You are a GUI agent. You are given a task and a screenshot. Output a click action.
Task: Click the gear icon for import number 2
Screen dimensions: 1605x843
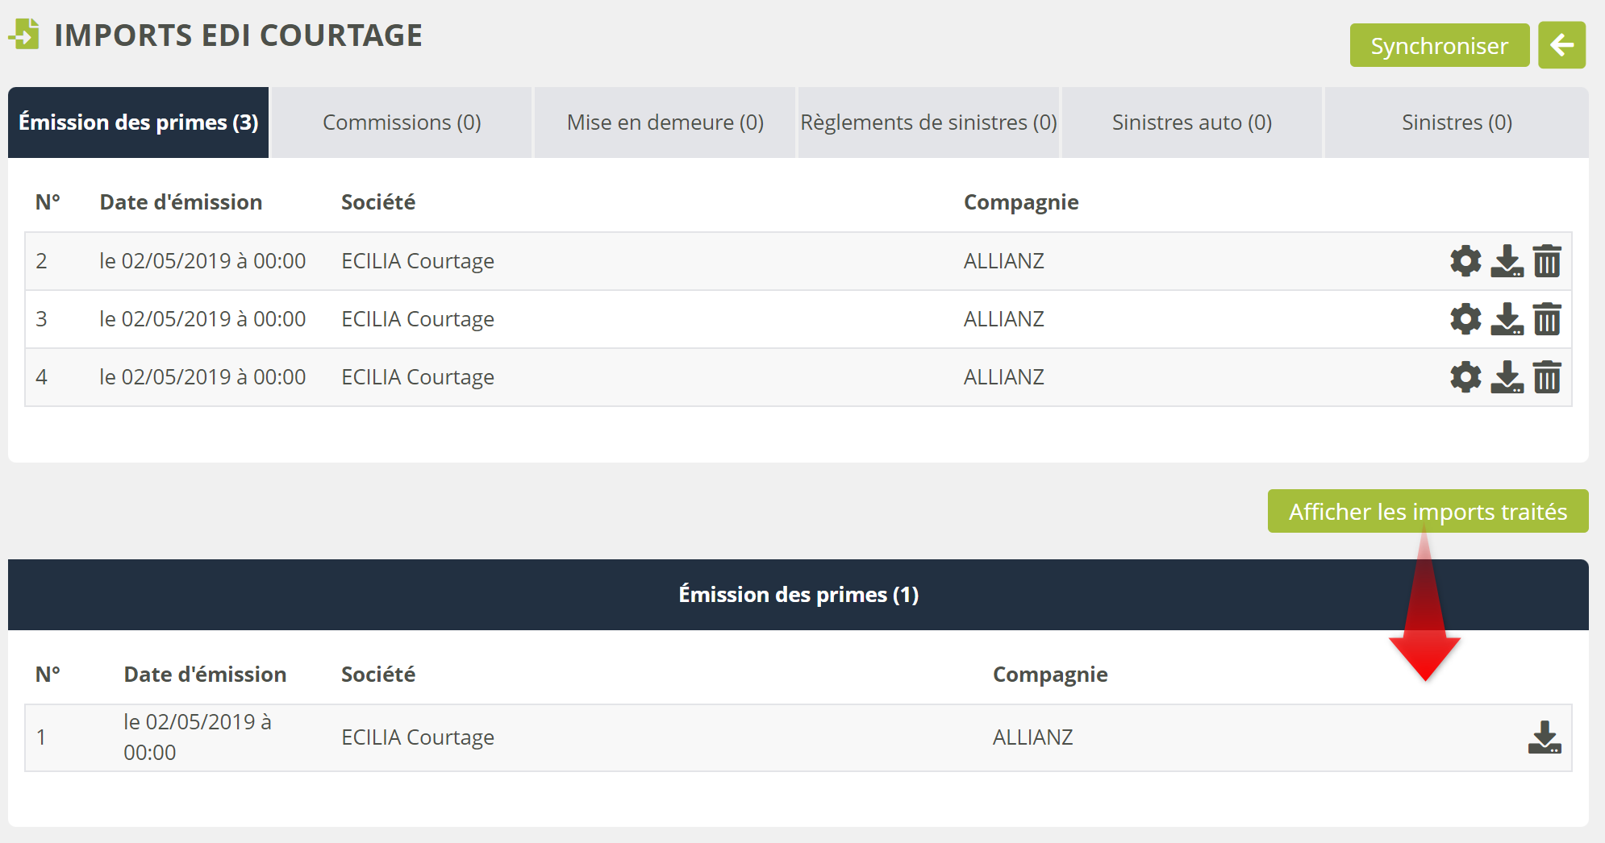point(1465,261)
